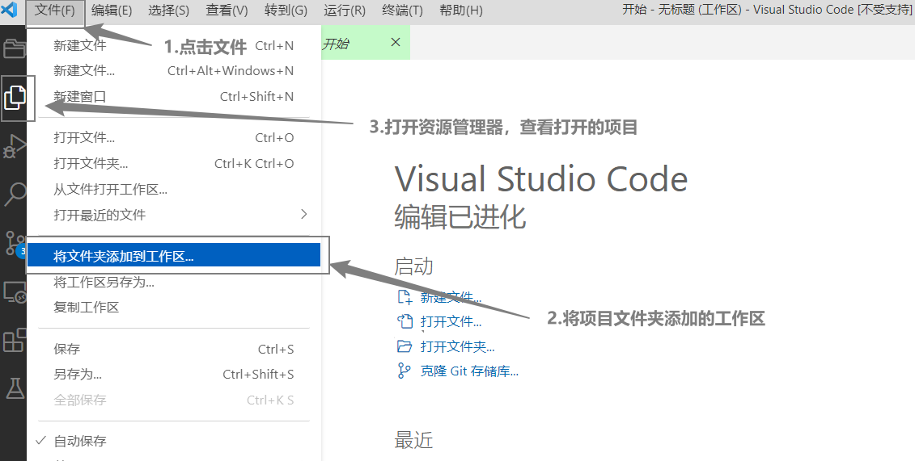Choose 另存为... Ctrl+Shift+S entry
Viewport: 915px width, 461px height.
point(174,374)
